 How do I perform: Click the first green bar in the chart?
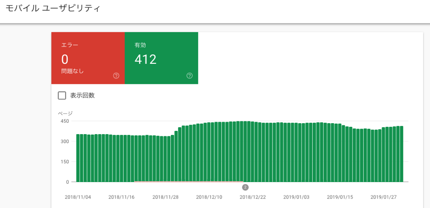pos(78,158)
